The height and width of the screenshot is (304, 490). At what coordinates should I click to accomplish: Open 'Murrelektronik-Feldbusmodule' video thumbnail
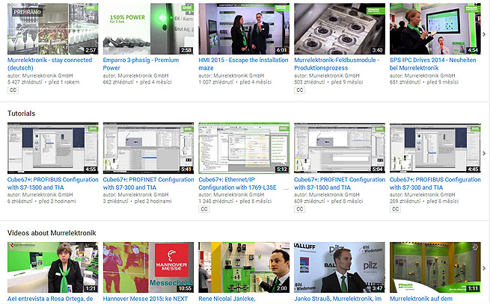340,28
